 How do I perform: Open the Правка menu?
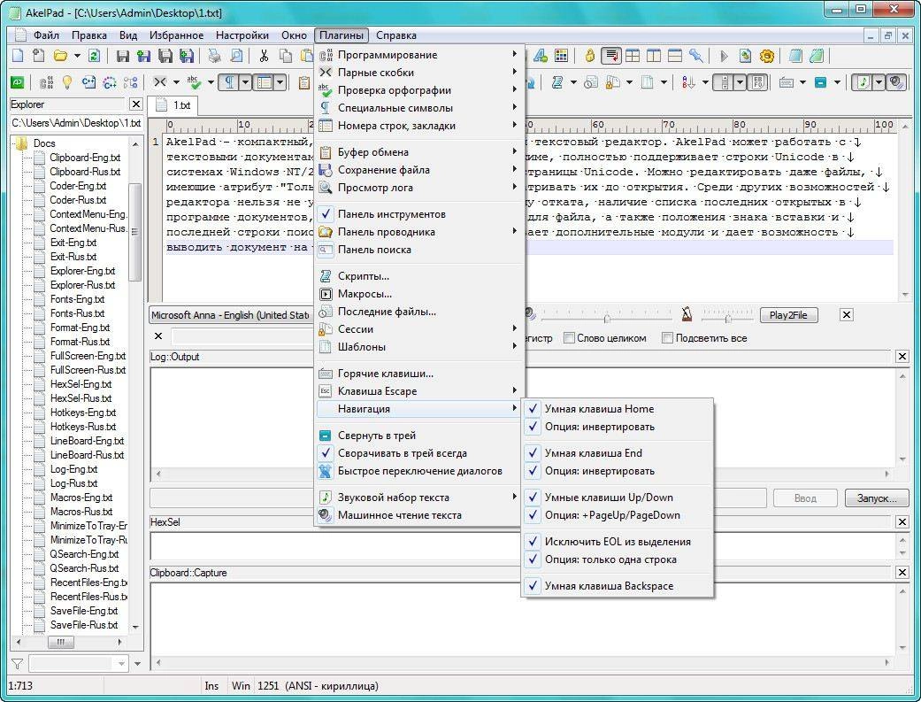tap(88, 35)
